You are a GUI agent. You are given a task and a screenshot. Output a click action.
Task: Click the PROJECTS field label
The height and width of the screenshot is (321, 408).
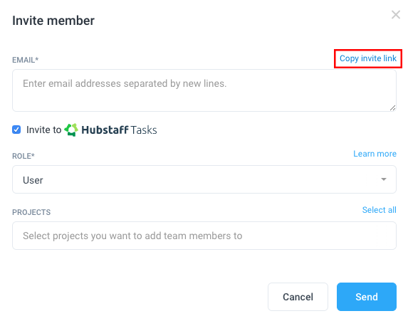[31, 212]
